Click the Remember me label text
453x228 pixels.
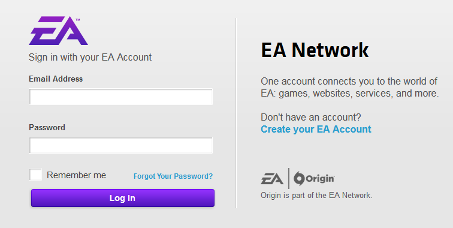tap(76, 175)
